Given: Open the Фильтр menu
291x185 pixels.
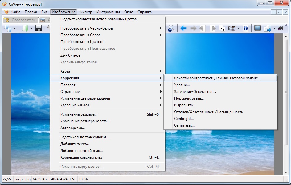Looking at the screenshot, I should (86, 12).
